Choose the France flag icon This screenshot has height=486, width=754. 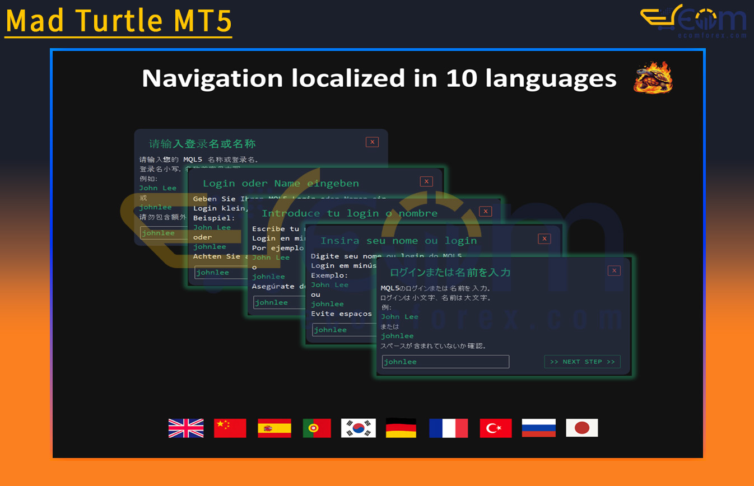(x=448, y=428)
